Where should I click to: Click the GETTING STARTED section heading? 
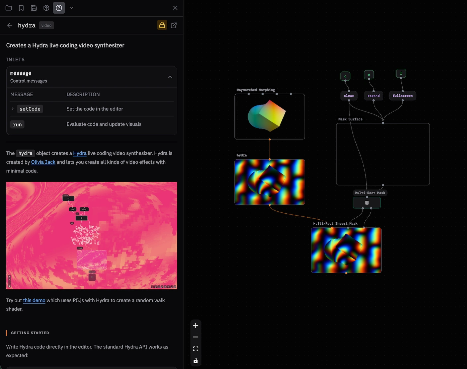[30, 333]
